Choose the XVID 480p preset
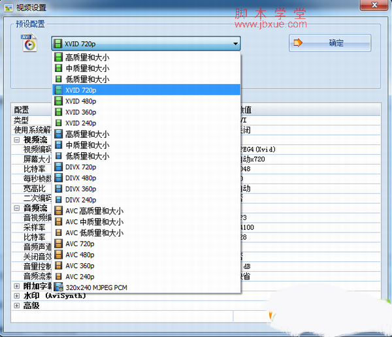This screenshot has width=392, height=337. click(146, 101)
